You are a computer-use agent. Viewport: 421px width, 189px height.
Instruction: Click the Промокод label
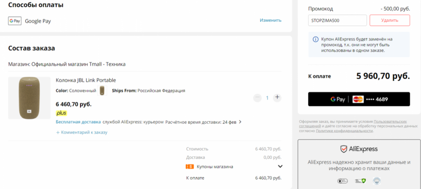321,8
